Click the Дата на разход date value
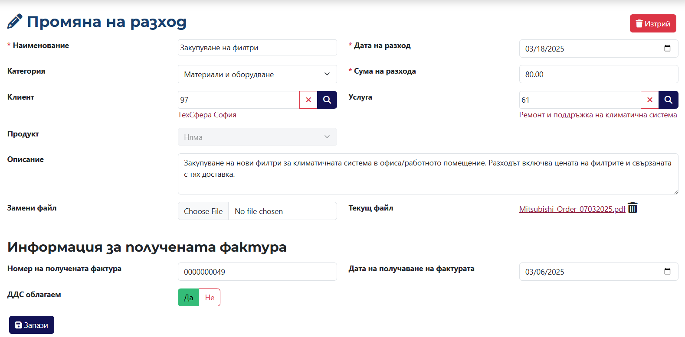Image resolution: width=685 pixels, height=337 pixels. 544,49
